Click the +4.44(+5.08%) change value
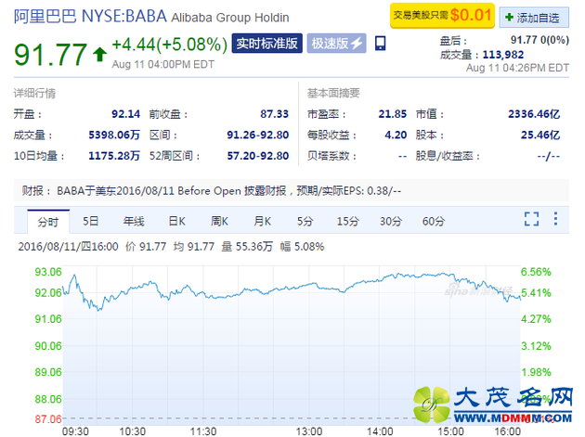 (169, 45)
